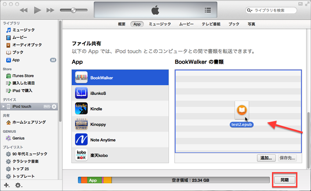Click the ライブラリを検索 search field
The width and height of the screenshot is (311, 191).
click(x=271, y=10)
